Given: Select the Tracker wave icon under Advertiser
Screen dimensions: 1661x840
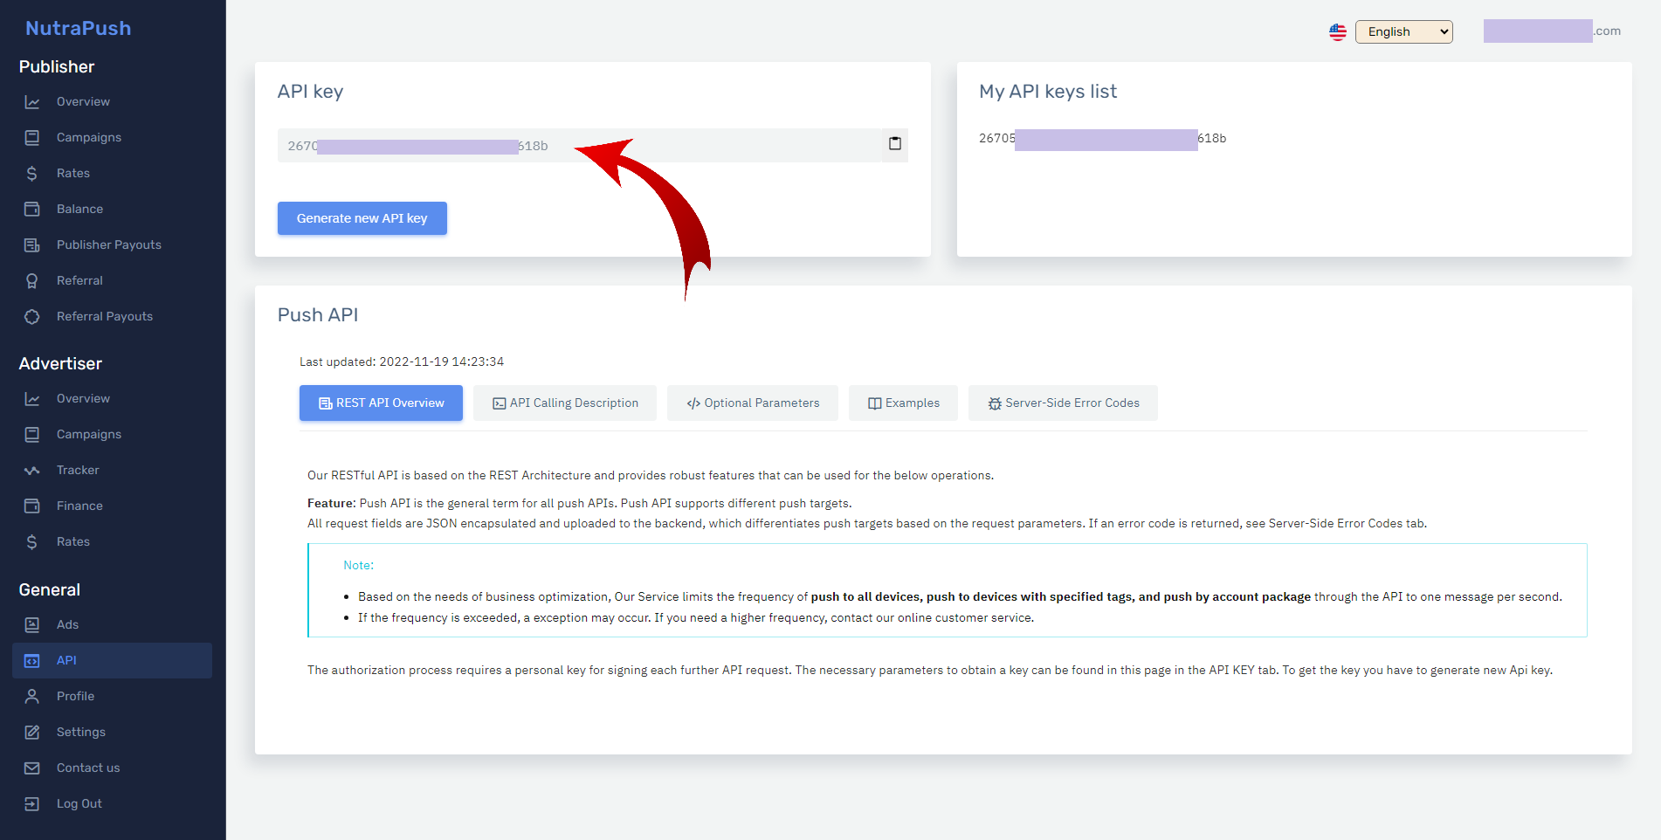Looking at the screenshot, I should point(32,470).
